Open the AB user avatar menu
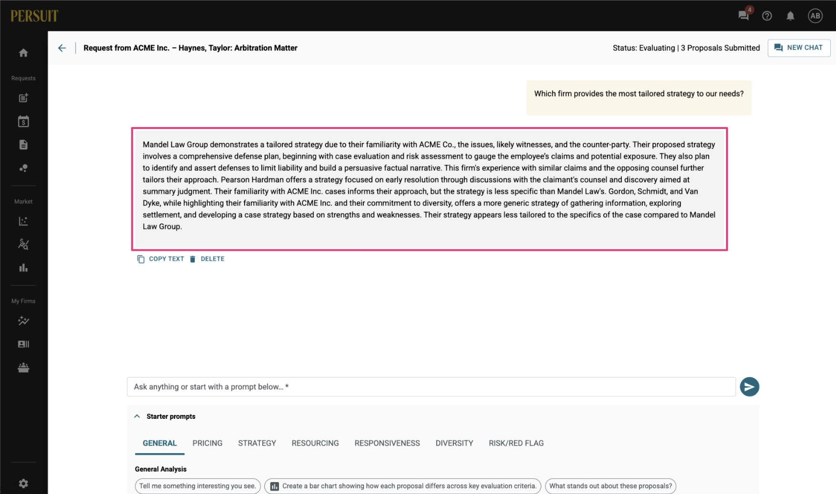This screenshot has height=494, width=836. coord(815,16)
